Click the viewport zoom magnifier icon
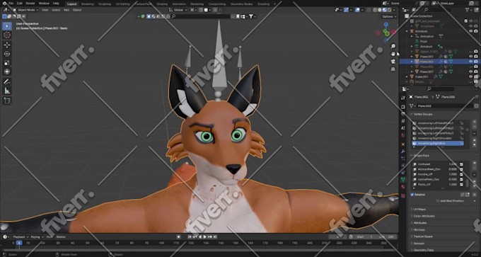The height and width of the screenshot is (257, 481). point(393,46)
